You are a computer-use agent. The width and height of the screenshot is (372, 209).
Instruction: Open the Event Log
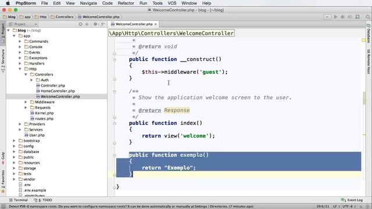point(352,200)
